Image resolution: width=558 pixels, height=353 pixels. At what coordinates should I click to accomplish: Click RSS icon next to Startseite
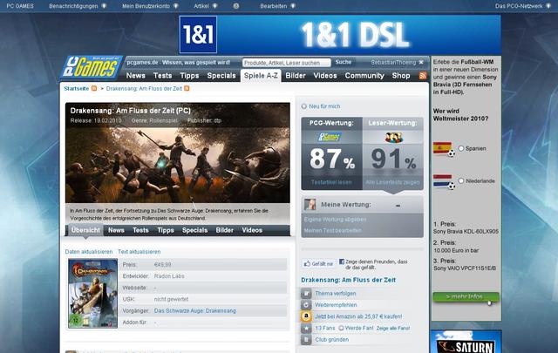[x=94, y=88]
